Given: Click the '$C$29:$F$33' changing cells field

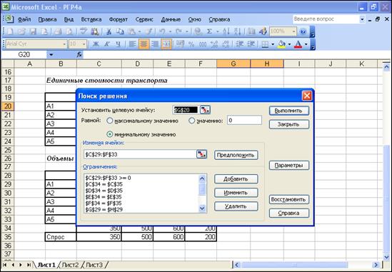Looking at the screenshot, I should point(140,154).
